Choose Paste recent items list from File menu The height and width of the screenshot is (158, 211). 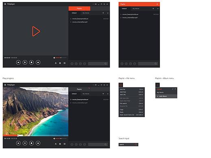click(131, 115)
